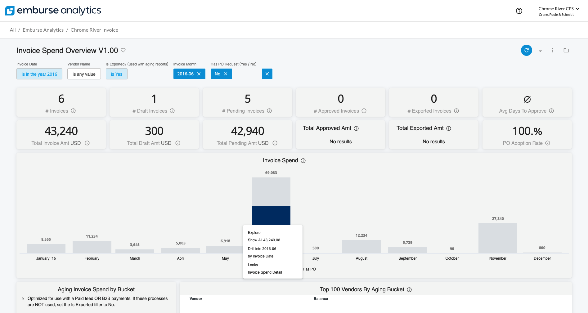The width and height of the screenshot is (588, 313).
Task: Click the dashboard refresh icon
Action: pyautogui.click(x=526, y=50)
